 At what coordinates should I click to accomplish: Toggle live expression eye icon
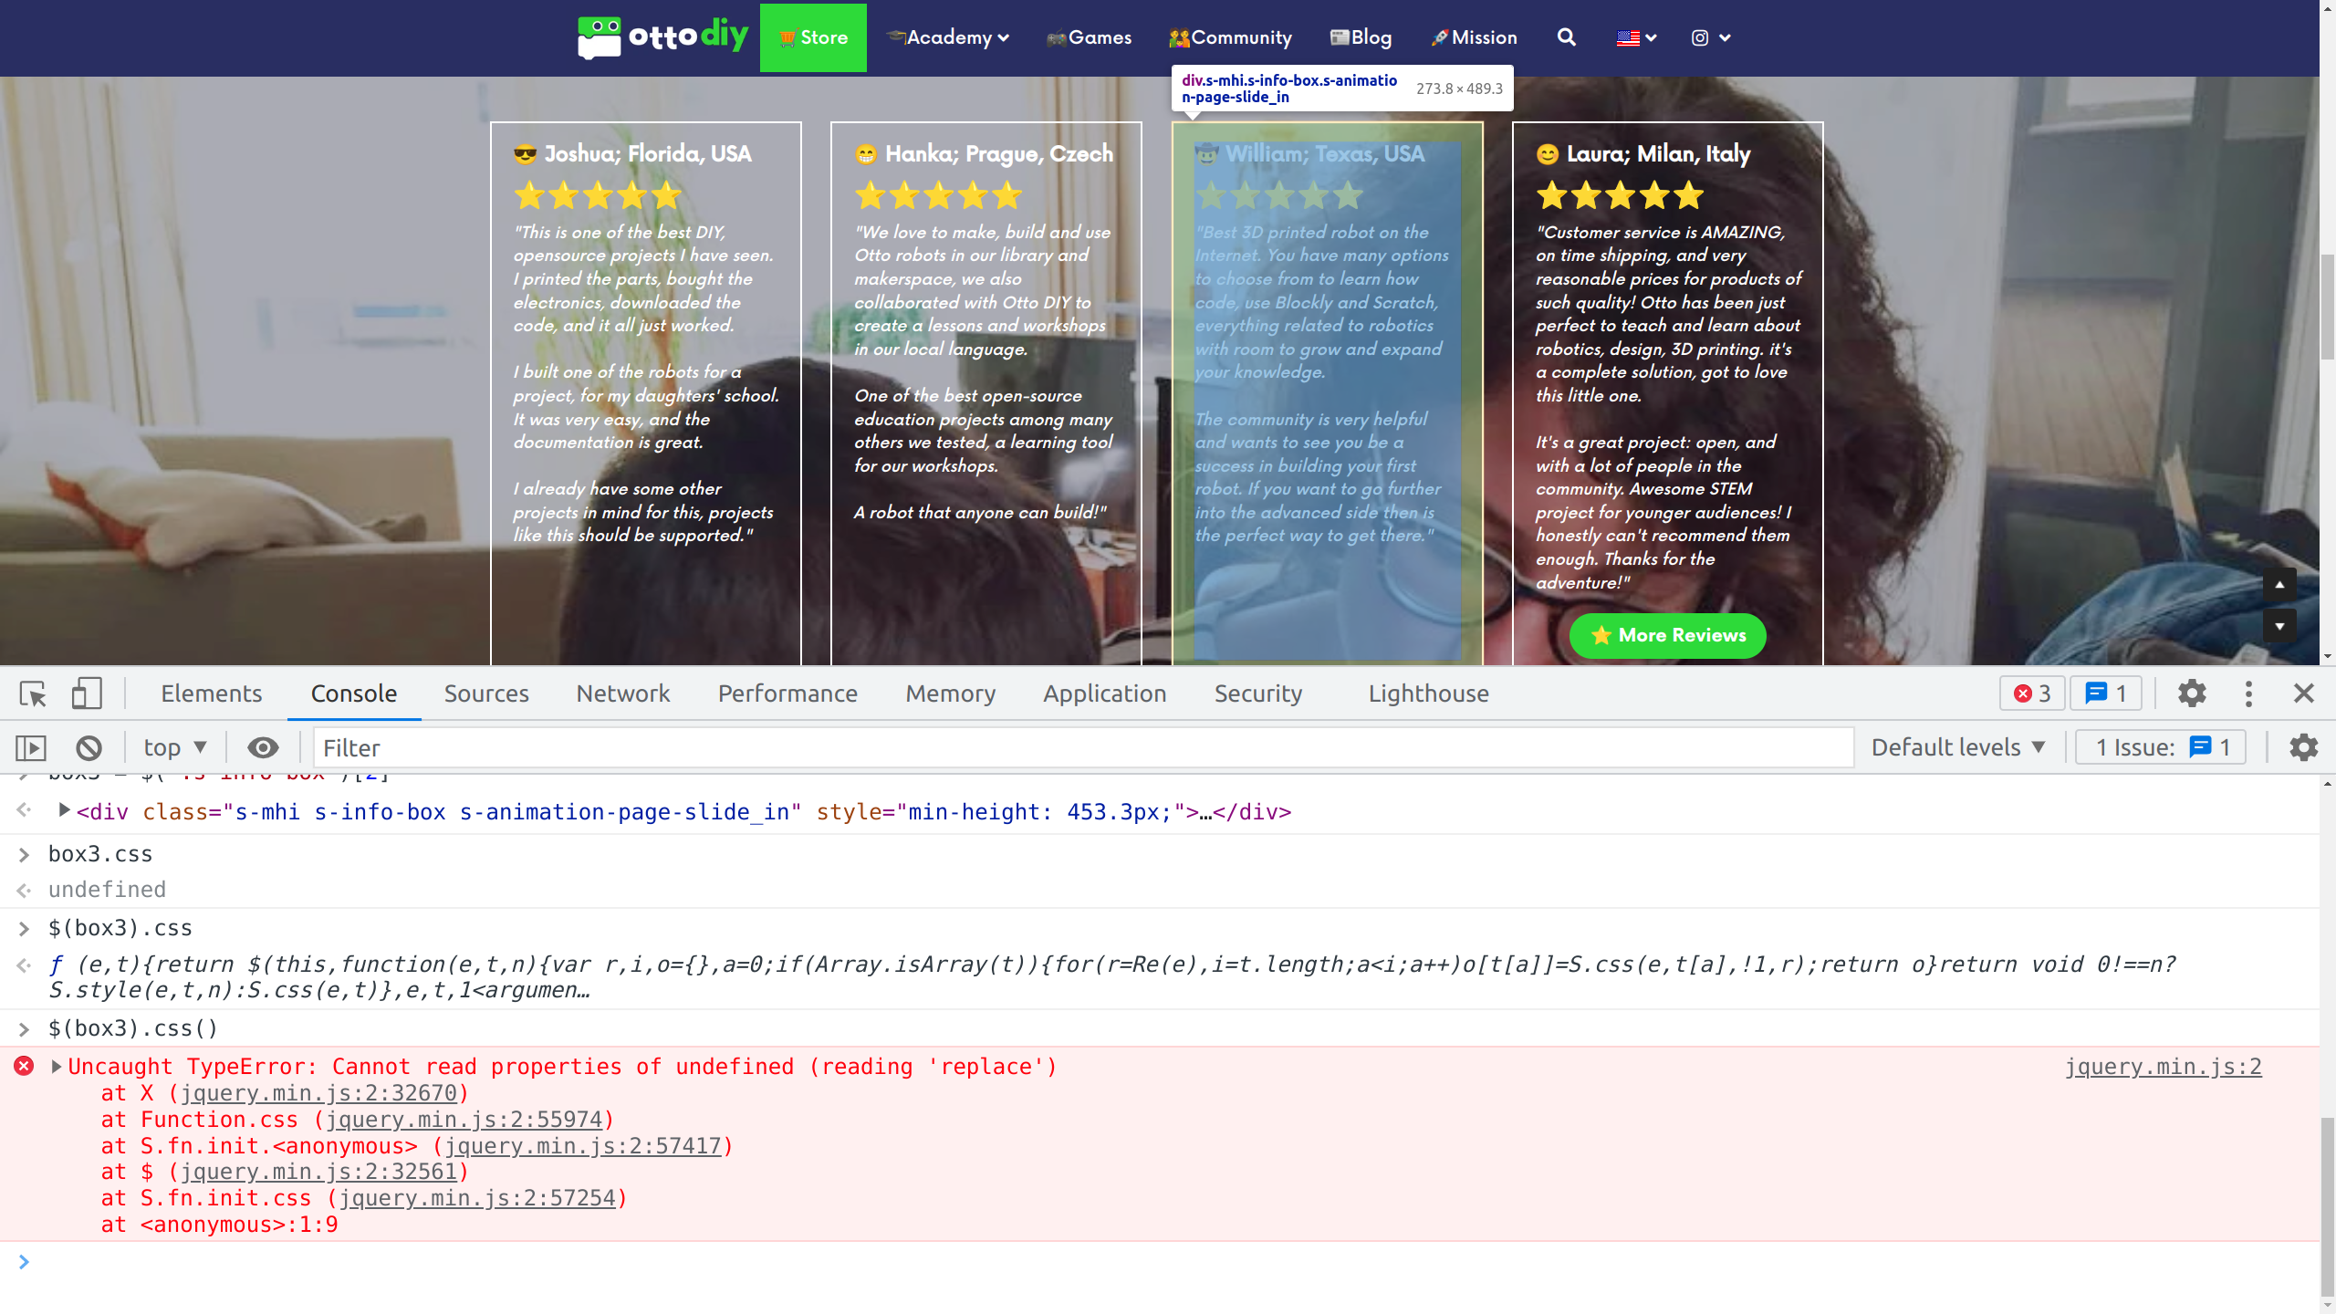click(263, 748)
